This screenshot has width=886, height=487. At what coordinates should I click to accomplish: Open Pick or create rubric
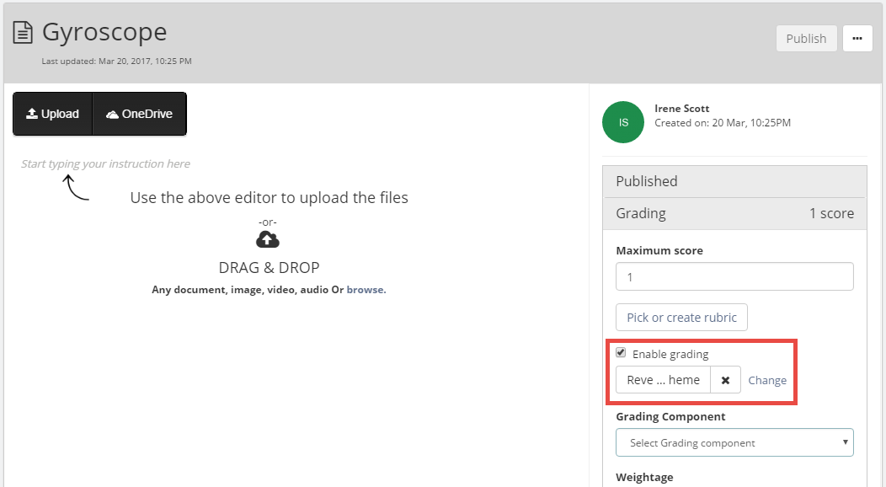pyautogui.click(x=681, y=318)
